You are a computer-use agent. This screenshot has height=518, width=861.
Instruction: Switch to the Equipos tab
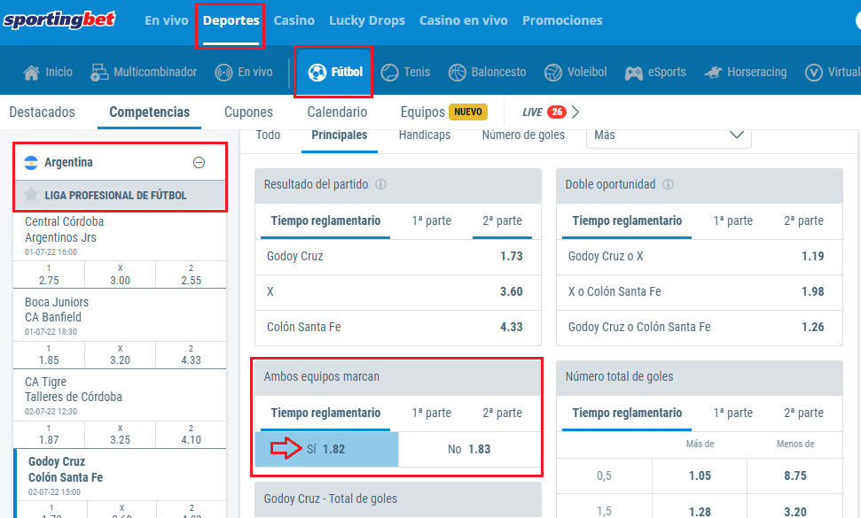point(422,112)
